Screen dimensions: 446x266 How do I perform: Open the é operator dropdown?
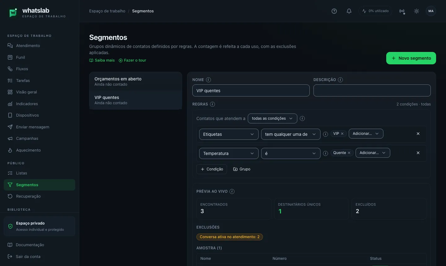tap(291, 153)
